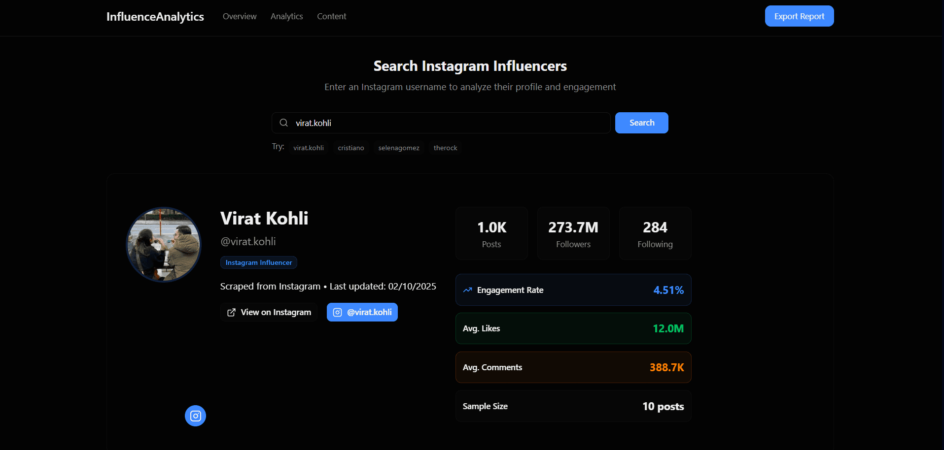The image size is (944, 450).
Task: Open the Overview nav item
Action: [240, 16]
